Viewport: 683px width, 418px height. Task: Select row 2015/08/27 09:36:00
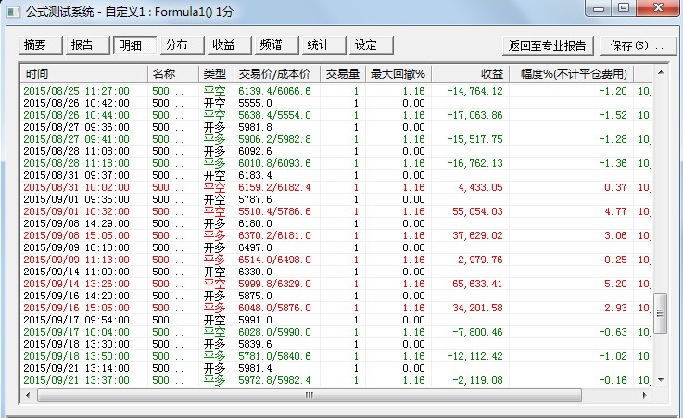point(336,127)
